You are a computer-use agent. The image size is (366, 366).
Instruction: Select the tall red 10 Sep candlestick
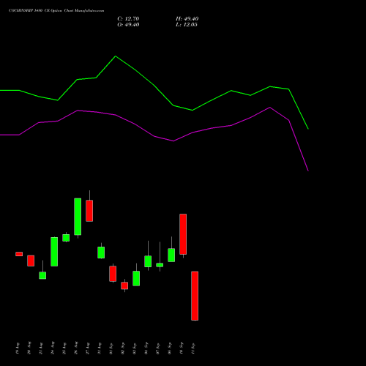[x=183, y=234]
